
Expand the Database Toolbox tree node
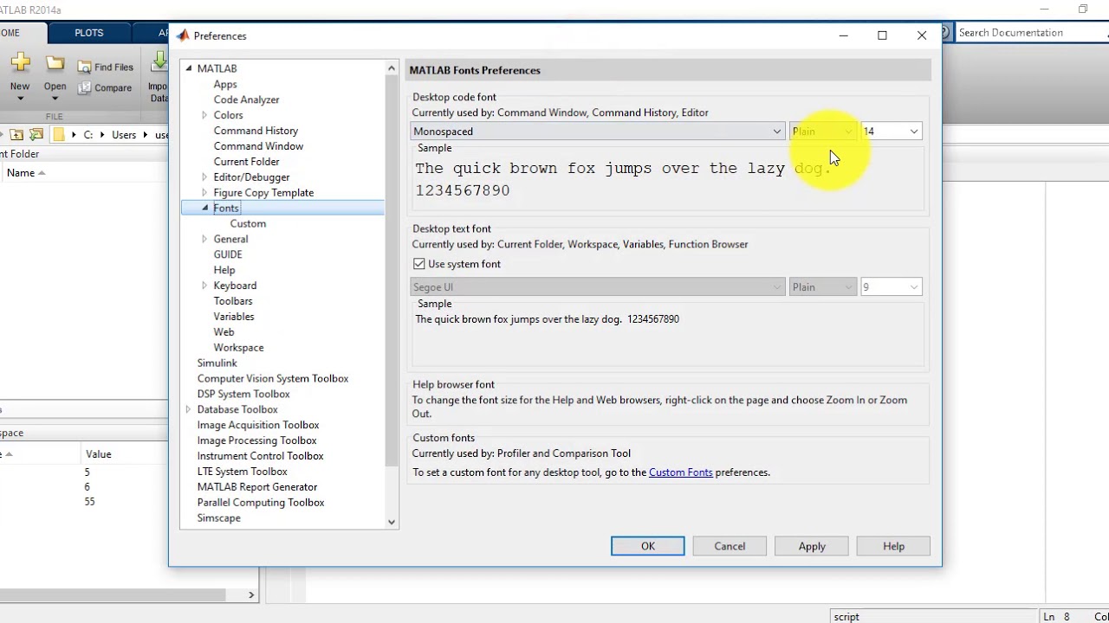[x=189, y=409]
